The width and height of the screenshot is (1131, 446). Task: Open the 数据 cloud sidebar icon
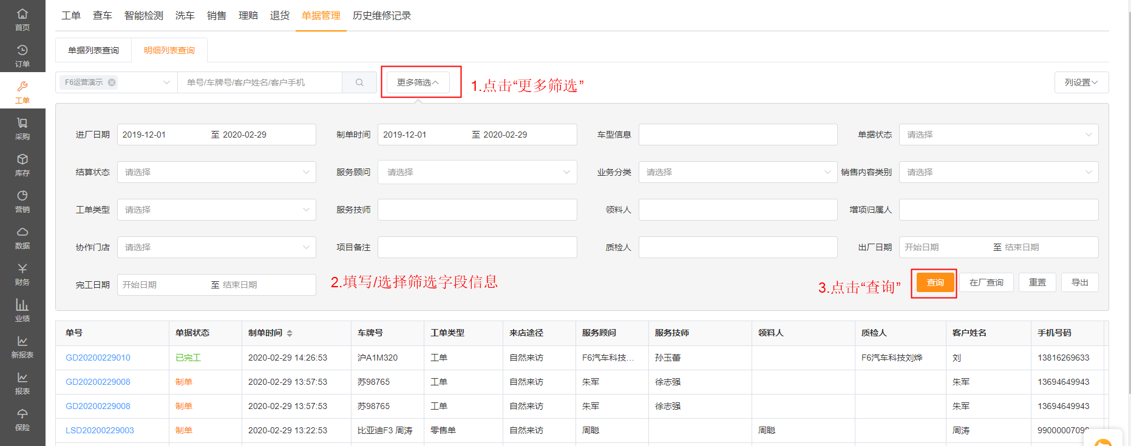coord(22,237)
